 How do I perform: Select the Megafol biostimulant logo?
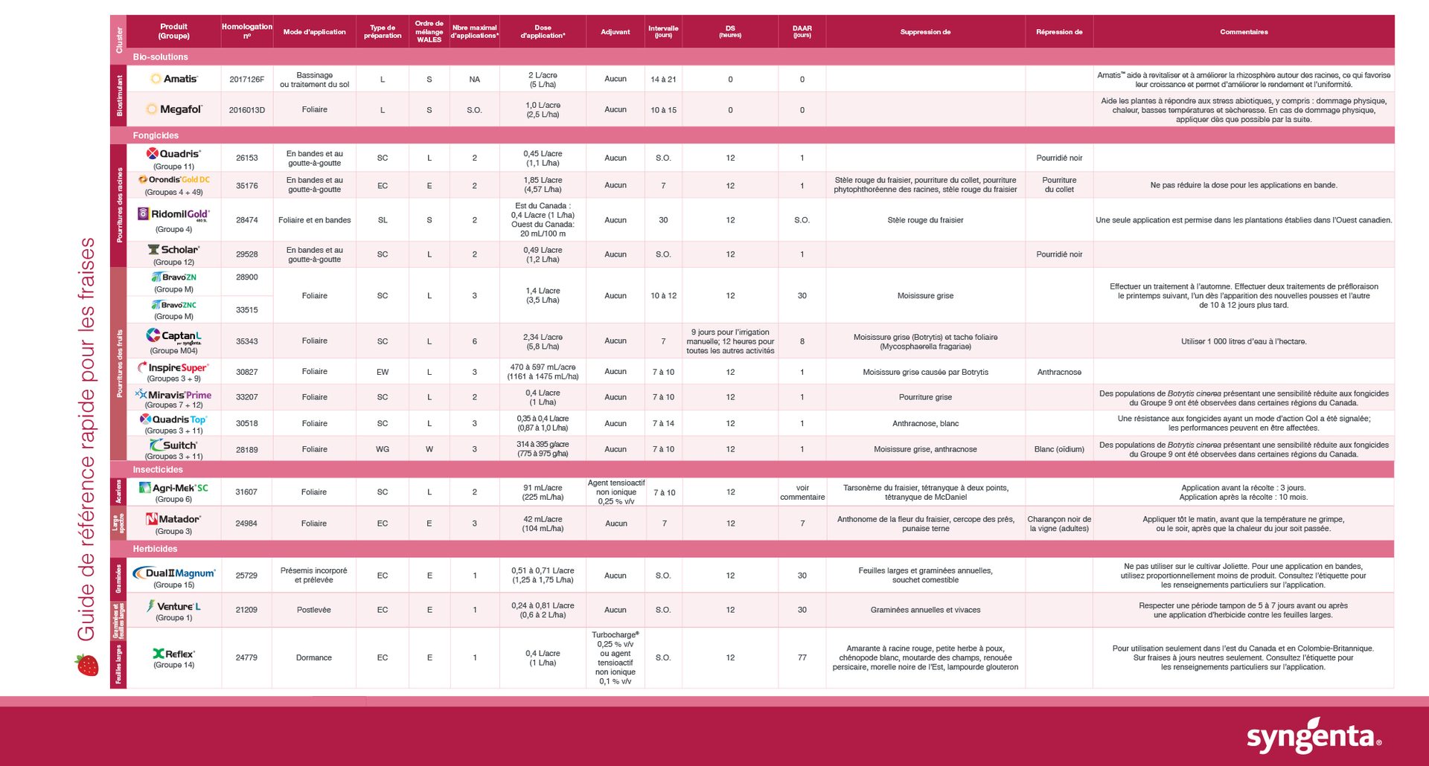[x=174, y=109]
